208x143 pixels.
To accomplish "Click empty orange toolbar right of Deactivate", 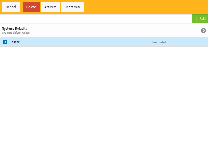I will [x=145, y=7].
